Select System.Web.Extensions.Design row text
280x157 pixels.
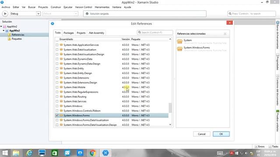[80, 82]
